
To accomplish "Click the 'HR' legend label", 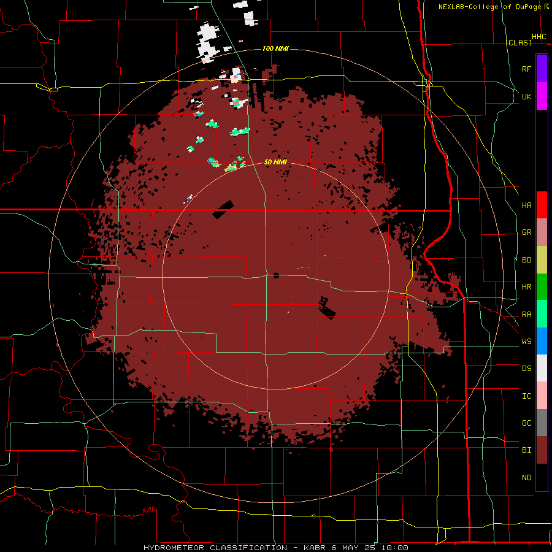I will 526,287.
